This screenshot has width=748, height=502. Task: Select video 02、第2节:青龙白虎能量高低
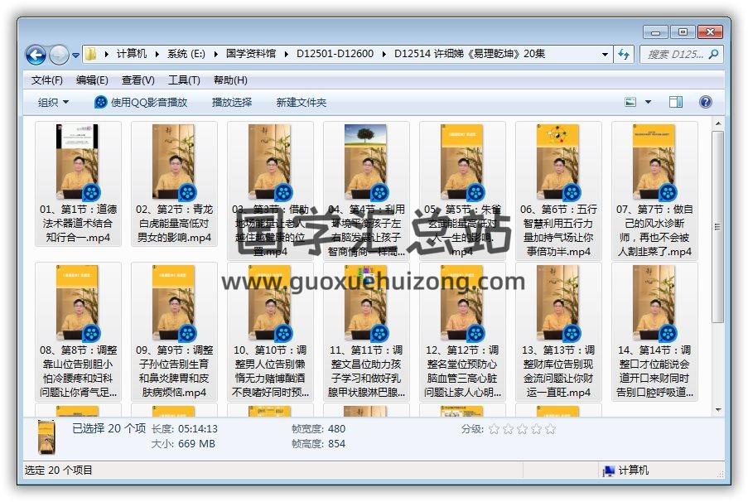point(174,183)
